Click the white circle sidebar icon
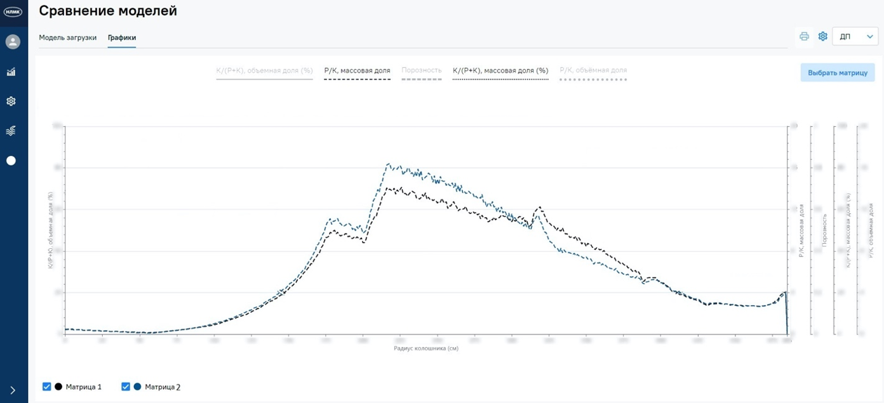This screenshot has width=884, height=403. click(x=11, y=161)
